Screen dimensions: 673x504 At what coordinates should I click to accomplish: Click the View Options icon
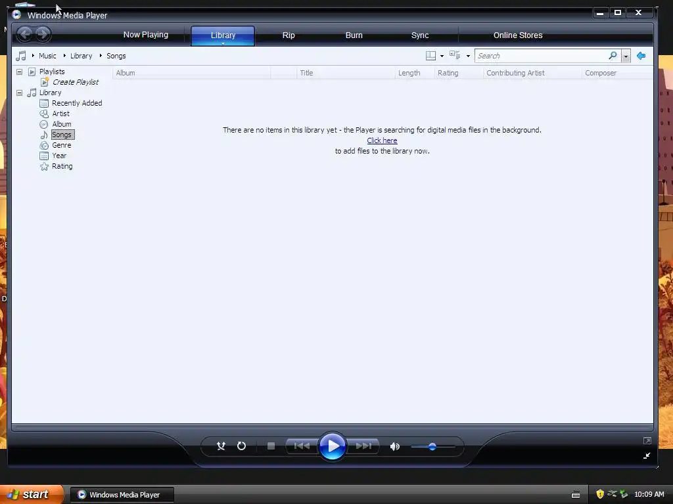tap(455, 55)
